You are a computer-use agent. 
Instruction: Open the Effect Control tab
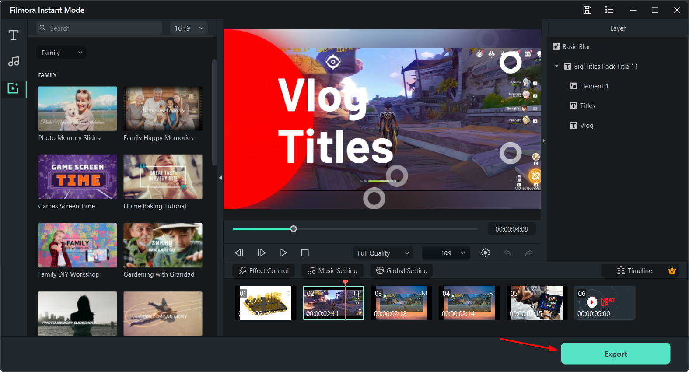(x=263, y=270)
